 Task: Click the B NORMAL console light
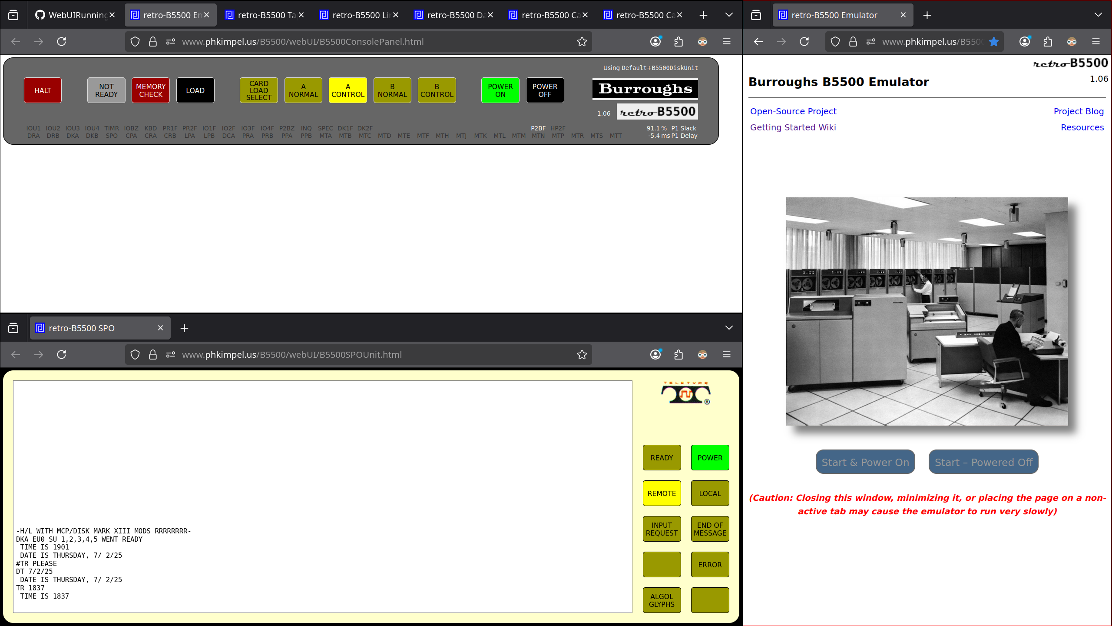click(x=392, y=90)
